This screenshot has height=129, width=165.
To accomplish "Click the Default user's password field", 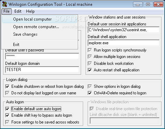I will tap(42, 56).
